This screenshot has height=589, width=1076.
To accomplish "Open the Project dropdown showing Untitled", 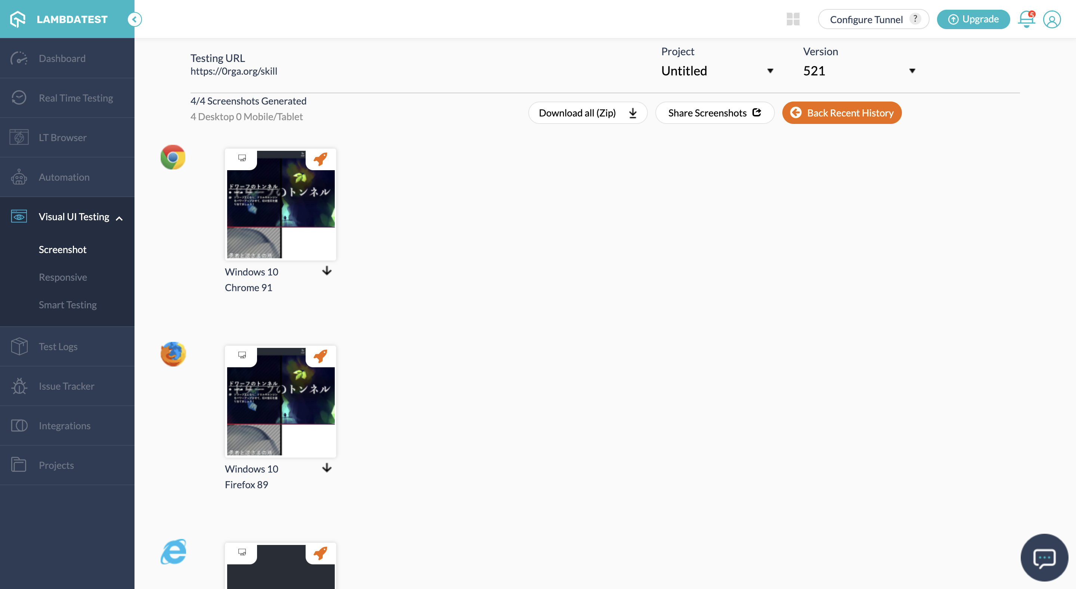I will pos(718,71).
